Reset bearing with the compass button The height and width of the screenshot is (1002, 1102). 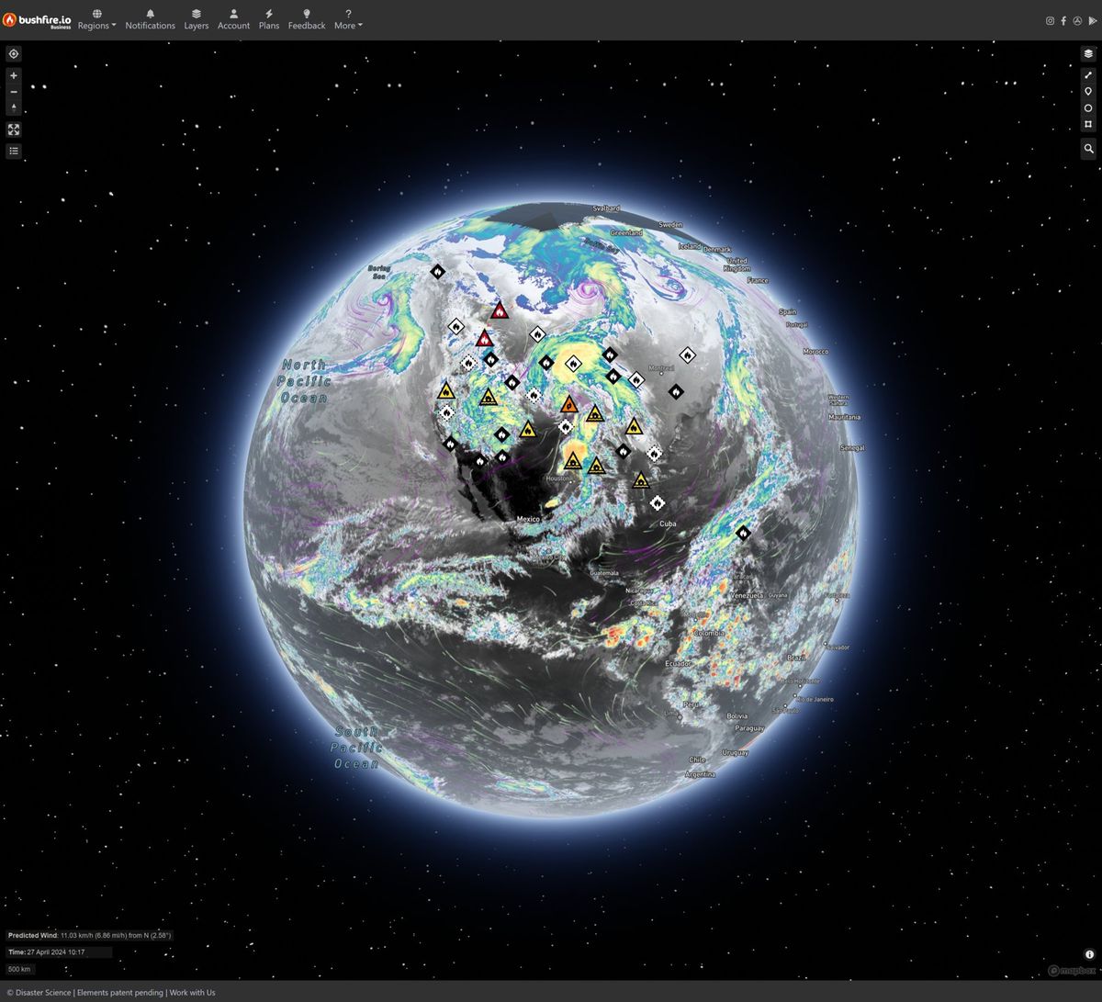14,107
